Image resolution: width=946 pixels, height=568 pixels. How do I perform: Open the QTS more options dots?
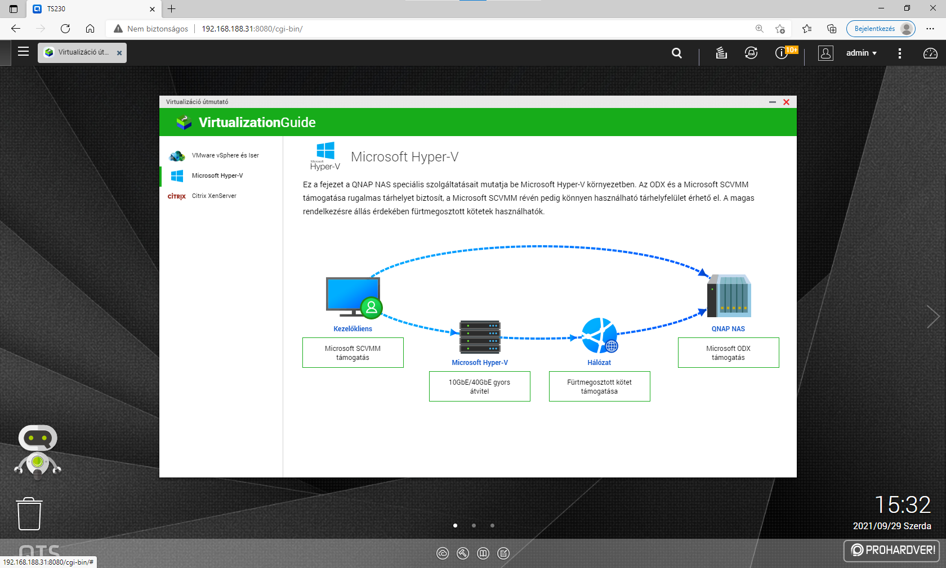(900, 53)
